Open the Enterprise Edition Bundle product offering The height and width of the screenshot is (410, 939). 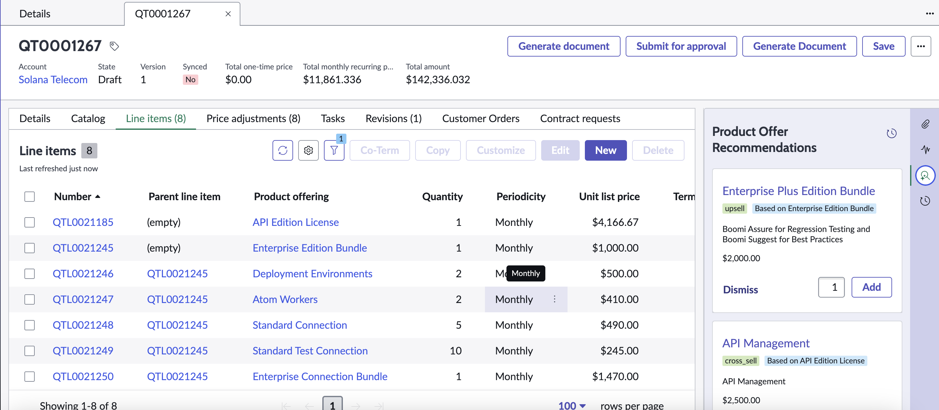tap(309, 248)
